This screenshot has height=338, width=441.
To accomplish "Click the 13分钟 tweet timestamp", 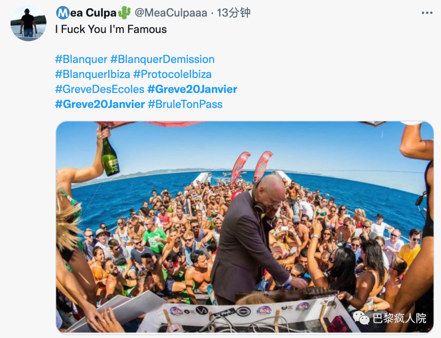I will (x=234, y=13).
